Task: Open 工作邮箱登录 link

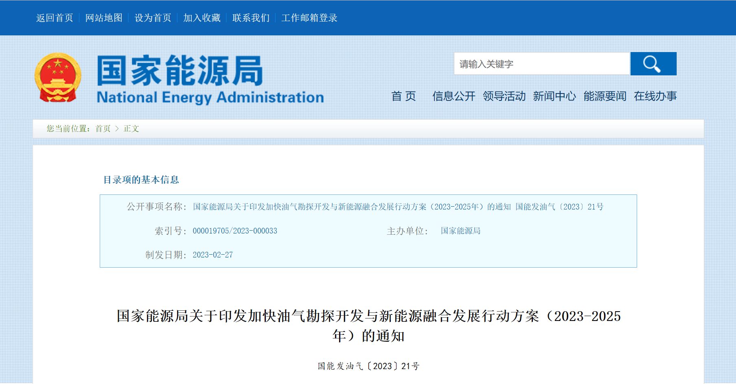Action: point(309,18)
